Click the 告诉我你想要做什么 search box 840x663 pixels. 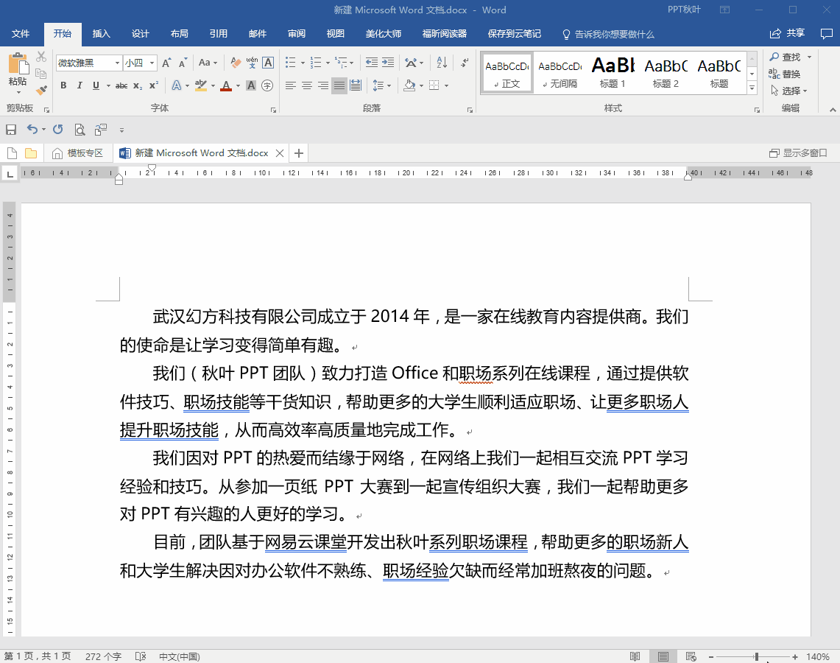(609, 35)
